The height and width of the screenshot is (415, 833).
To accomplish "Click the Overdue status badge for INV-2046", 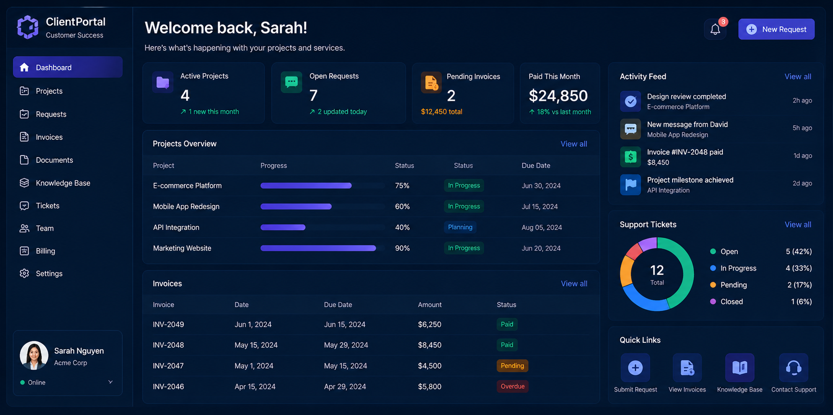I will click(x=512, y=386).
